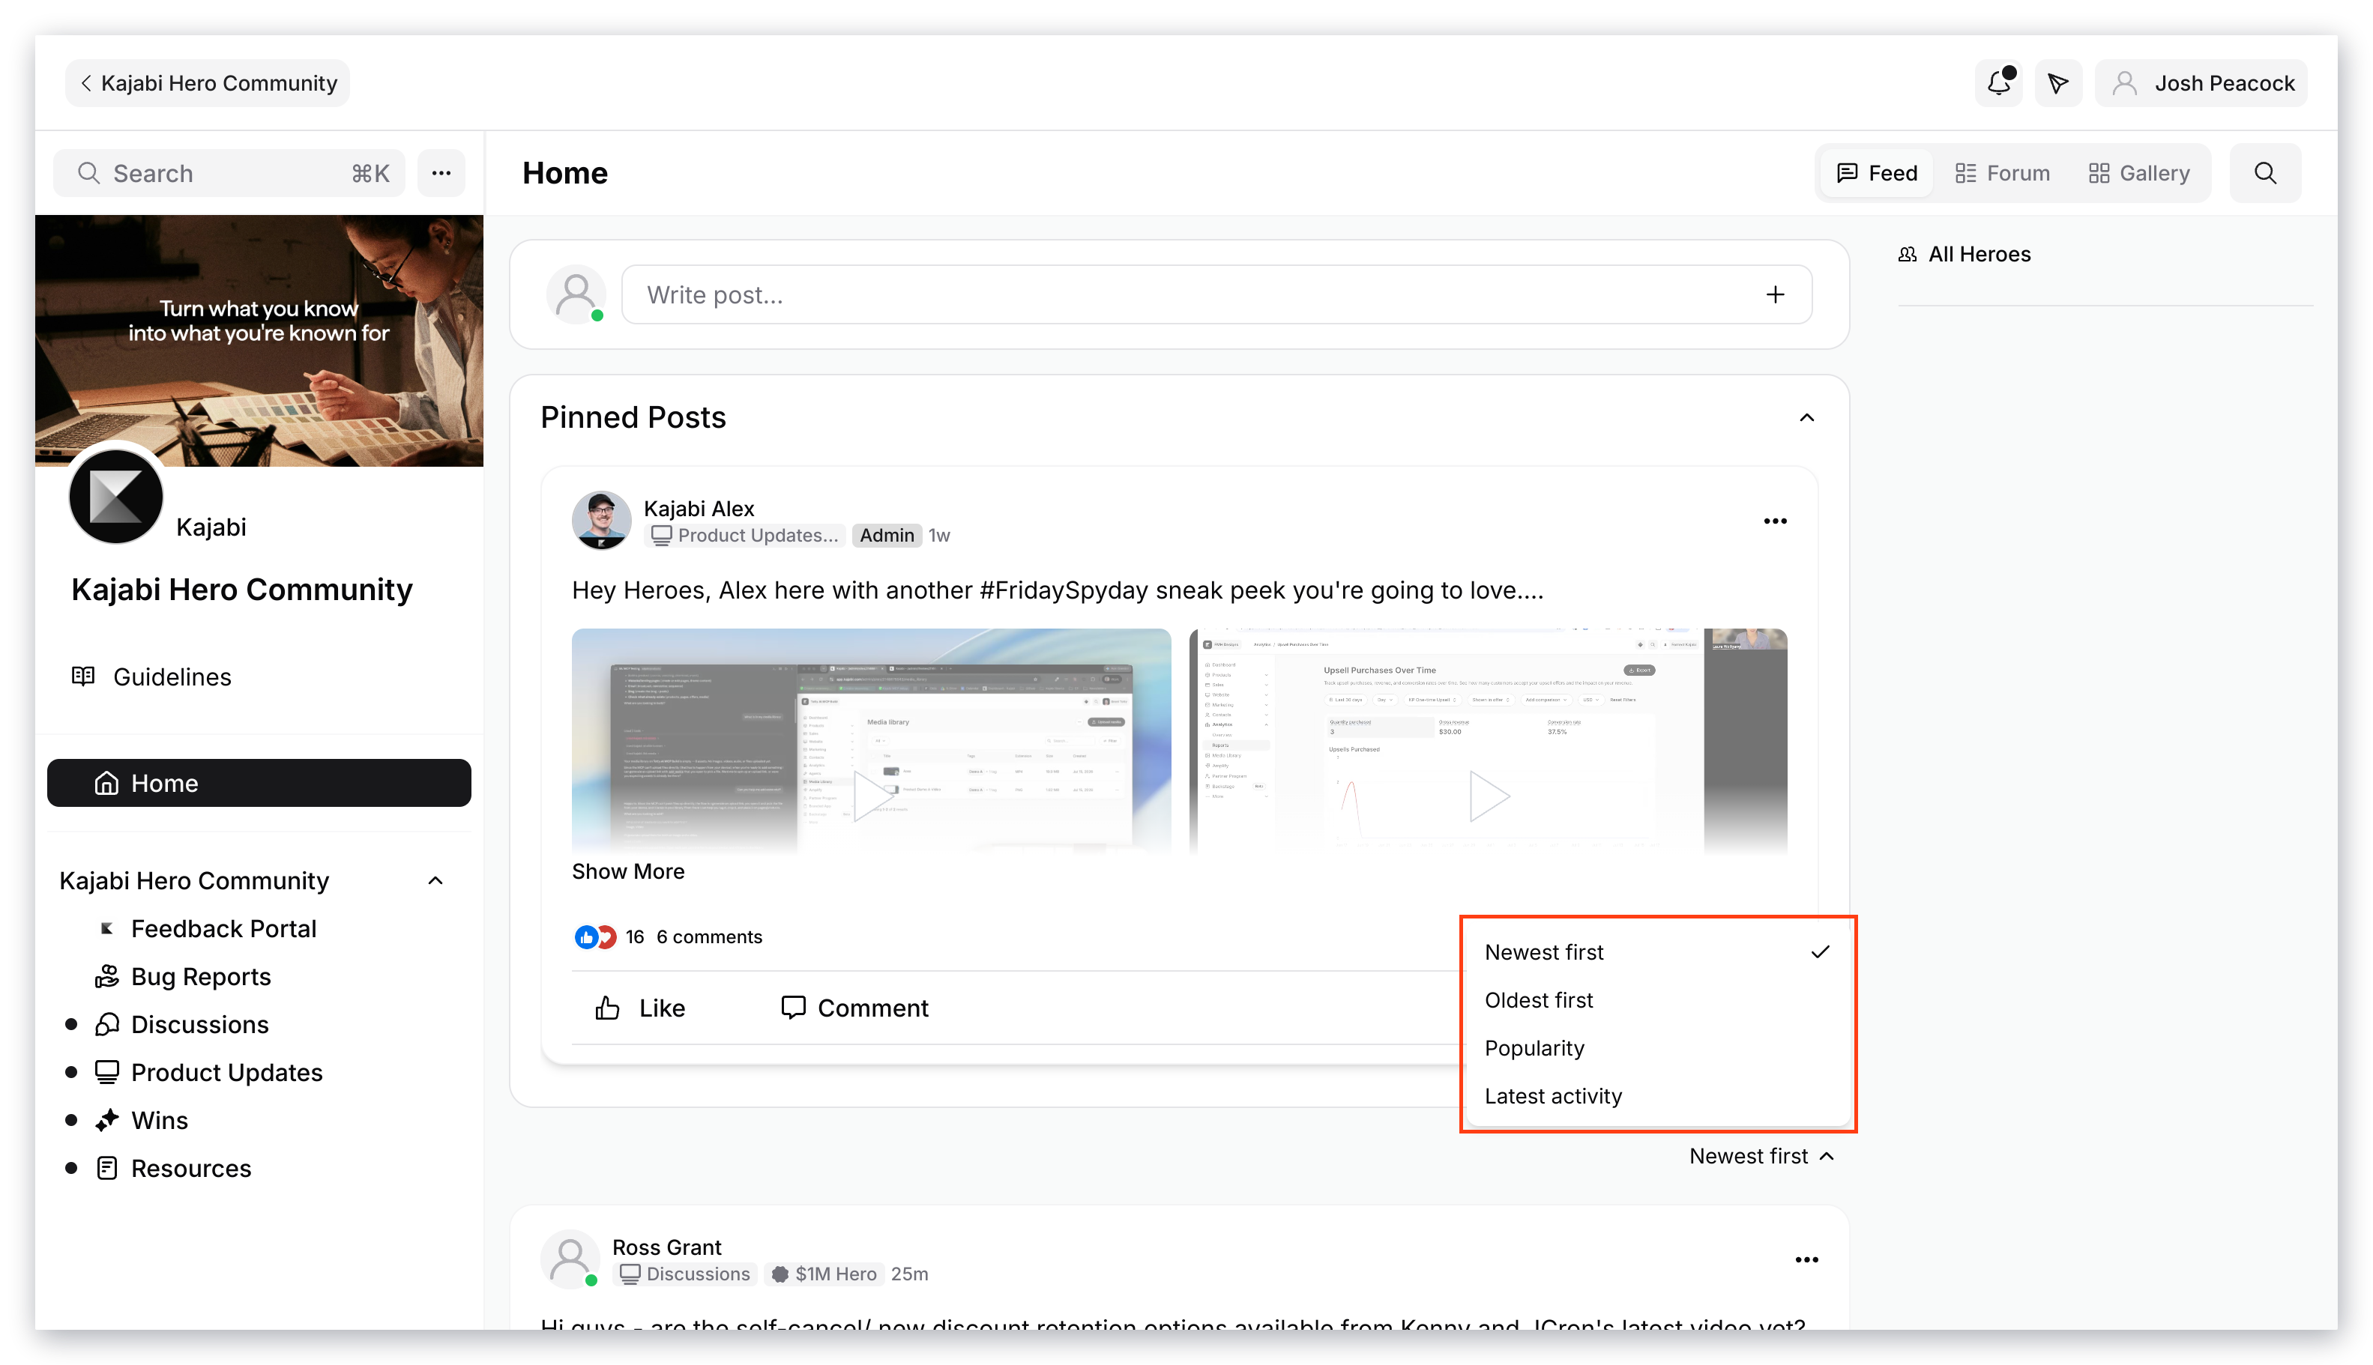The image size is (2373, 1365).
Task: Switch to Feed view
Action: coord(1876,174)
